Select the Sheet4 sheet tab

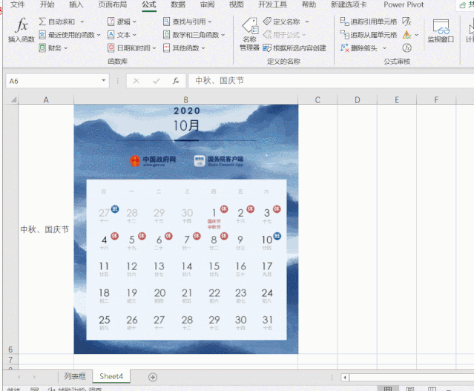(111, 376)
